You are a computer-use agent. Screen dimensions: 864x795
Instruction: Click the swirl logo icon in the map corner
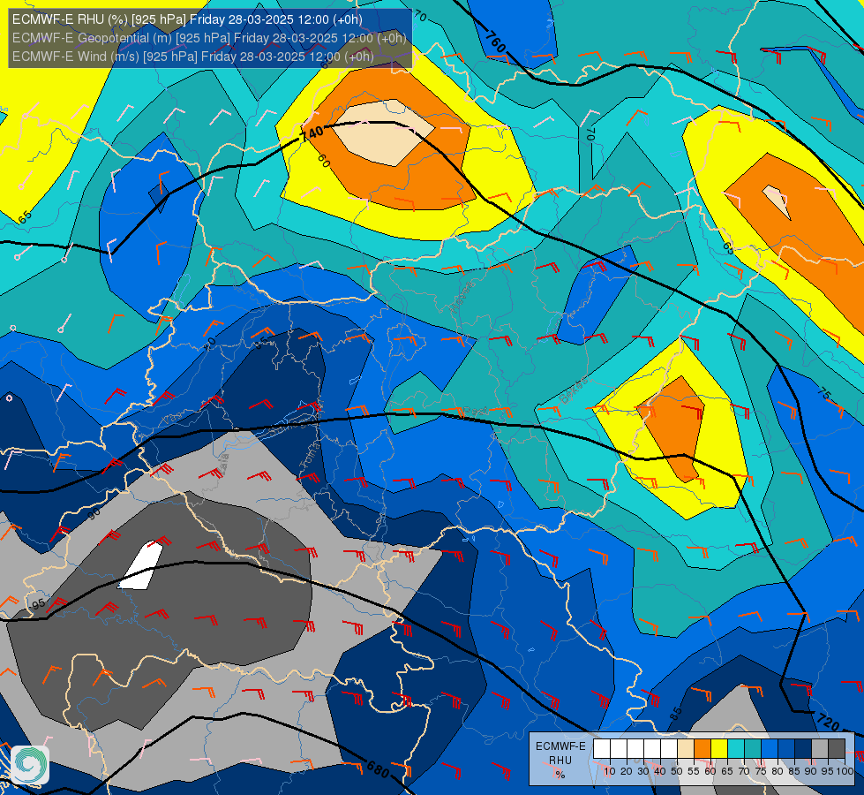(x=30, y=765)
